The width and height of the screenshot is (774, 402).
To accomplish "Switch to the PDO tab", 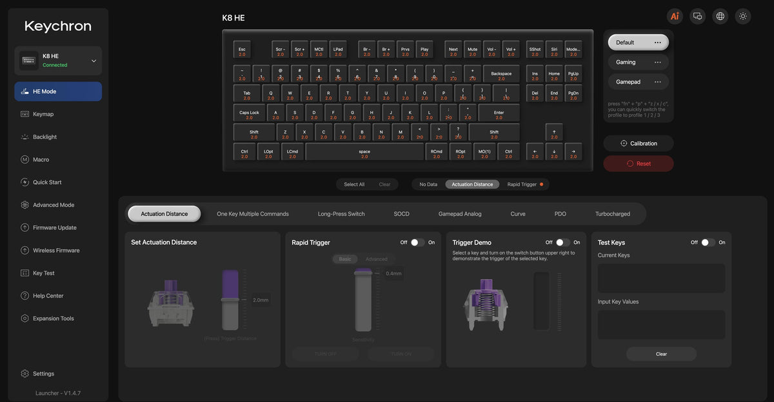I will pyautogui.click(x=560, y=214).
